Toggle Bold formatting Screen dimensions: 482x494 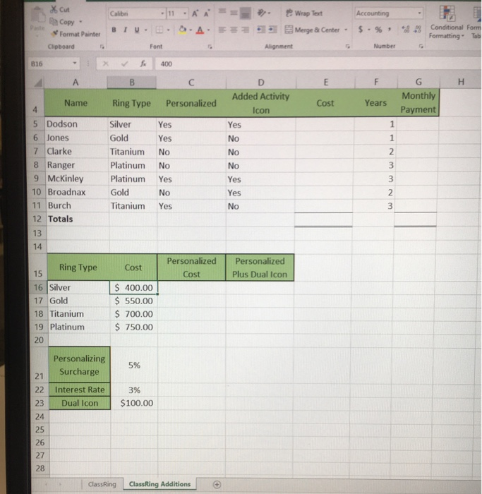pos(114,30)
